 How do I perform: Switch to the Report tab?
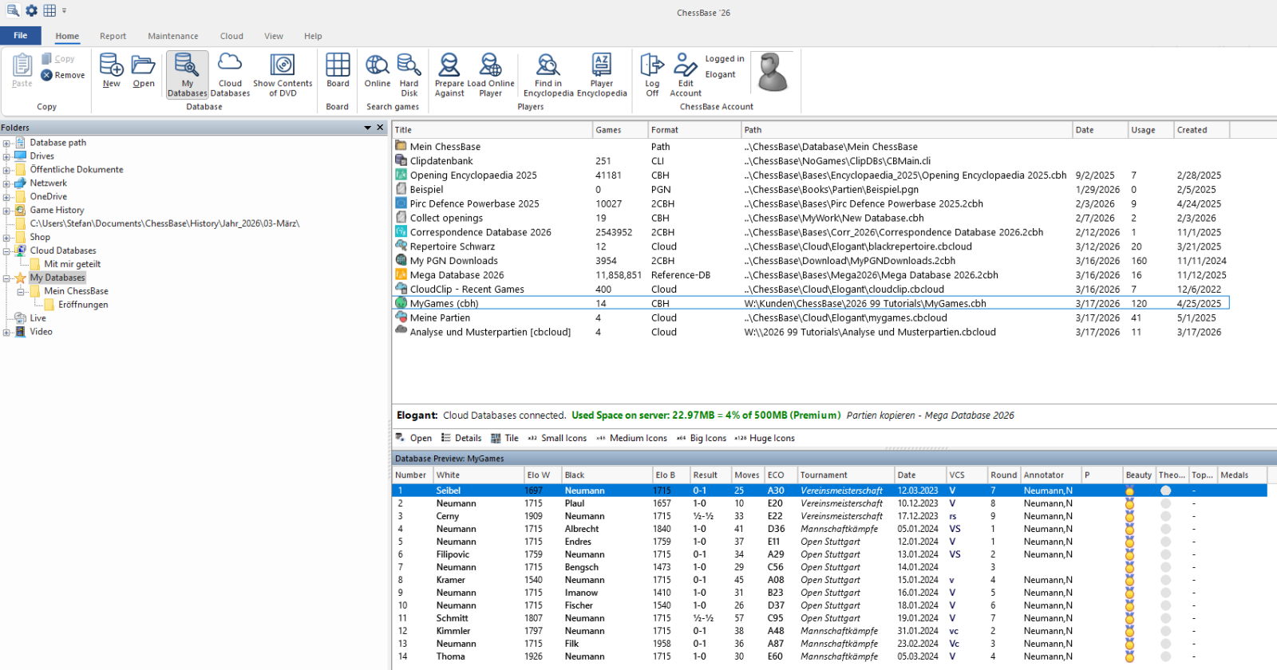[x=113, y=36]
